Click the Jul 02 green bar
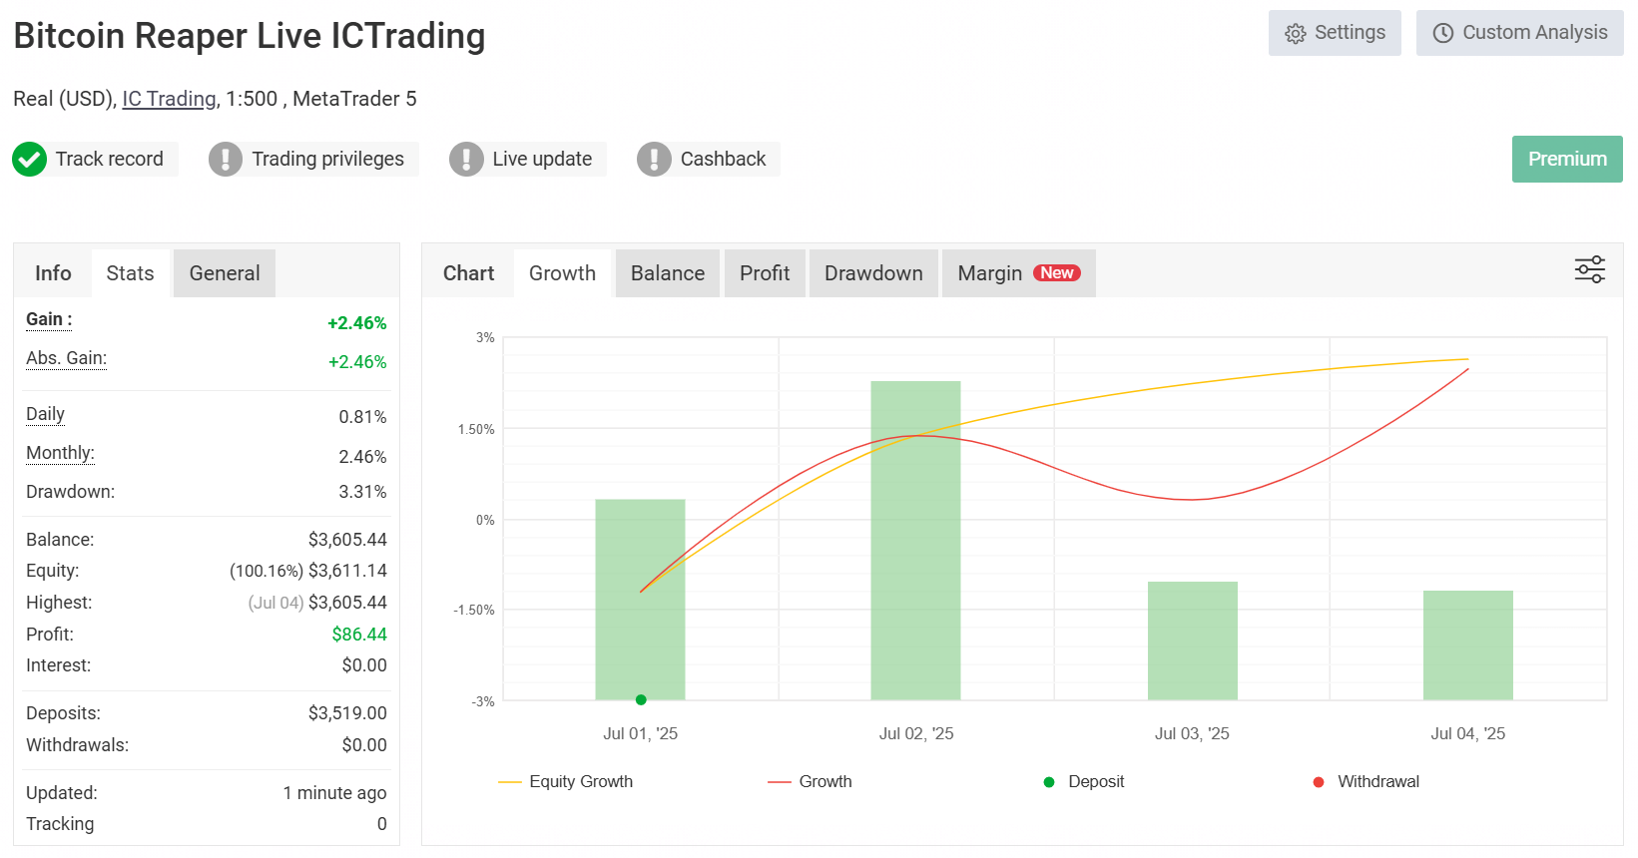Viewport: 1638px width, 858px height. (x=915, y=539)
